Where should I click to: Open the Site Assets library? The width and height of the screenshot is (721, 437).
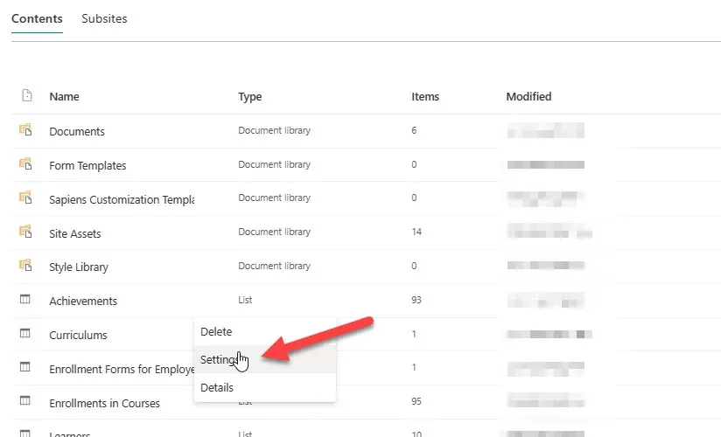point(75,233)
